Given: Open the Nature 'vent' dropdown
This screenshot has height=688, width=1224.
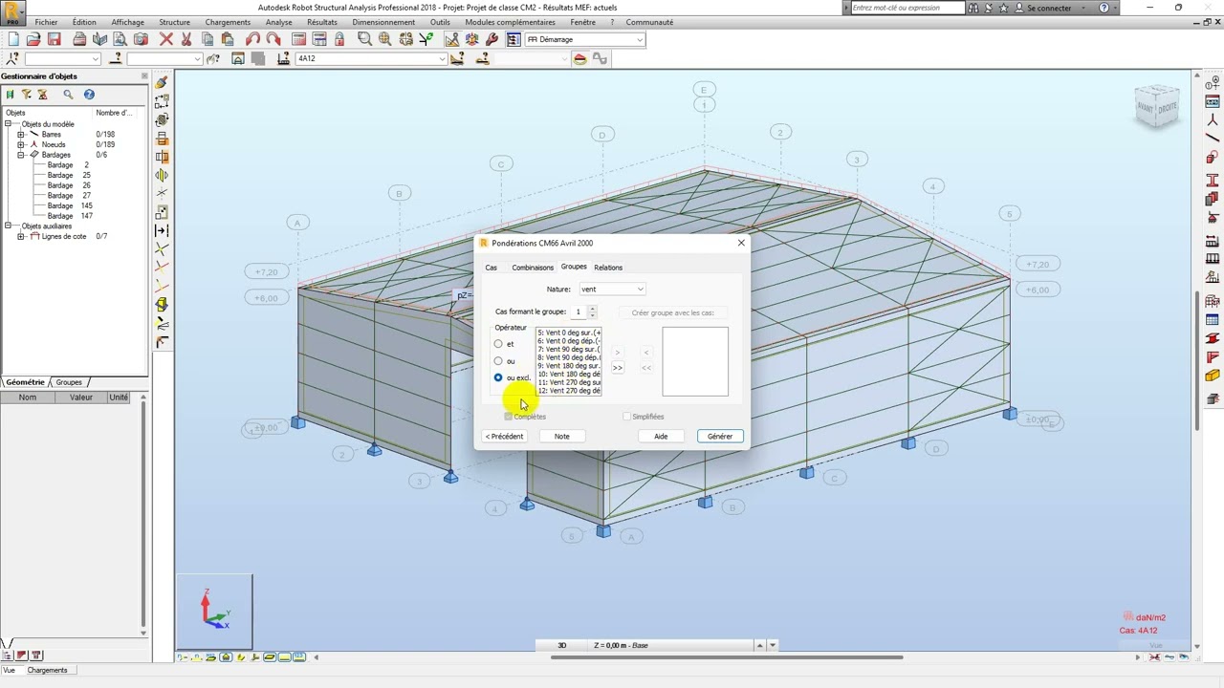Looking at the screenshot, I should [612, 289].
